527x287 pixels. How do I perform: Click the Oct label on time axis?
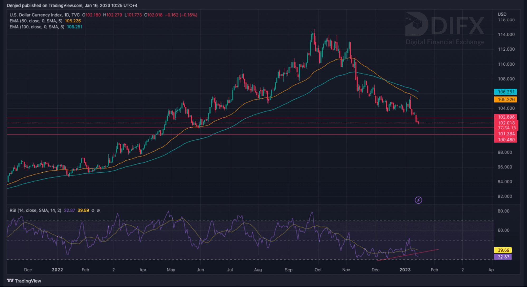click(x=318, y=270)
